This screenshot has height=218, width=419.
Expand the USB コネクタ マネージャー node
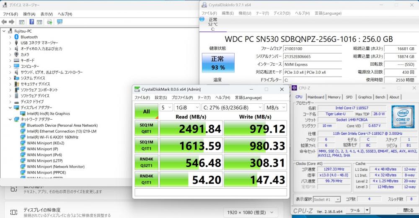(10, 43)
